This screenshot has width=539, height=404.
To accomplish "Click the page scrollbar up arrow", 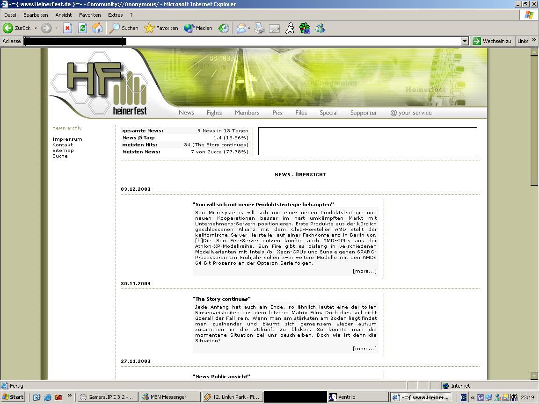I will (534, 52).
